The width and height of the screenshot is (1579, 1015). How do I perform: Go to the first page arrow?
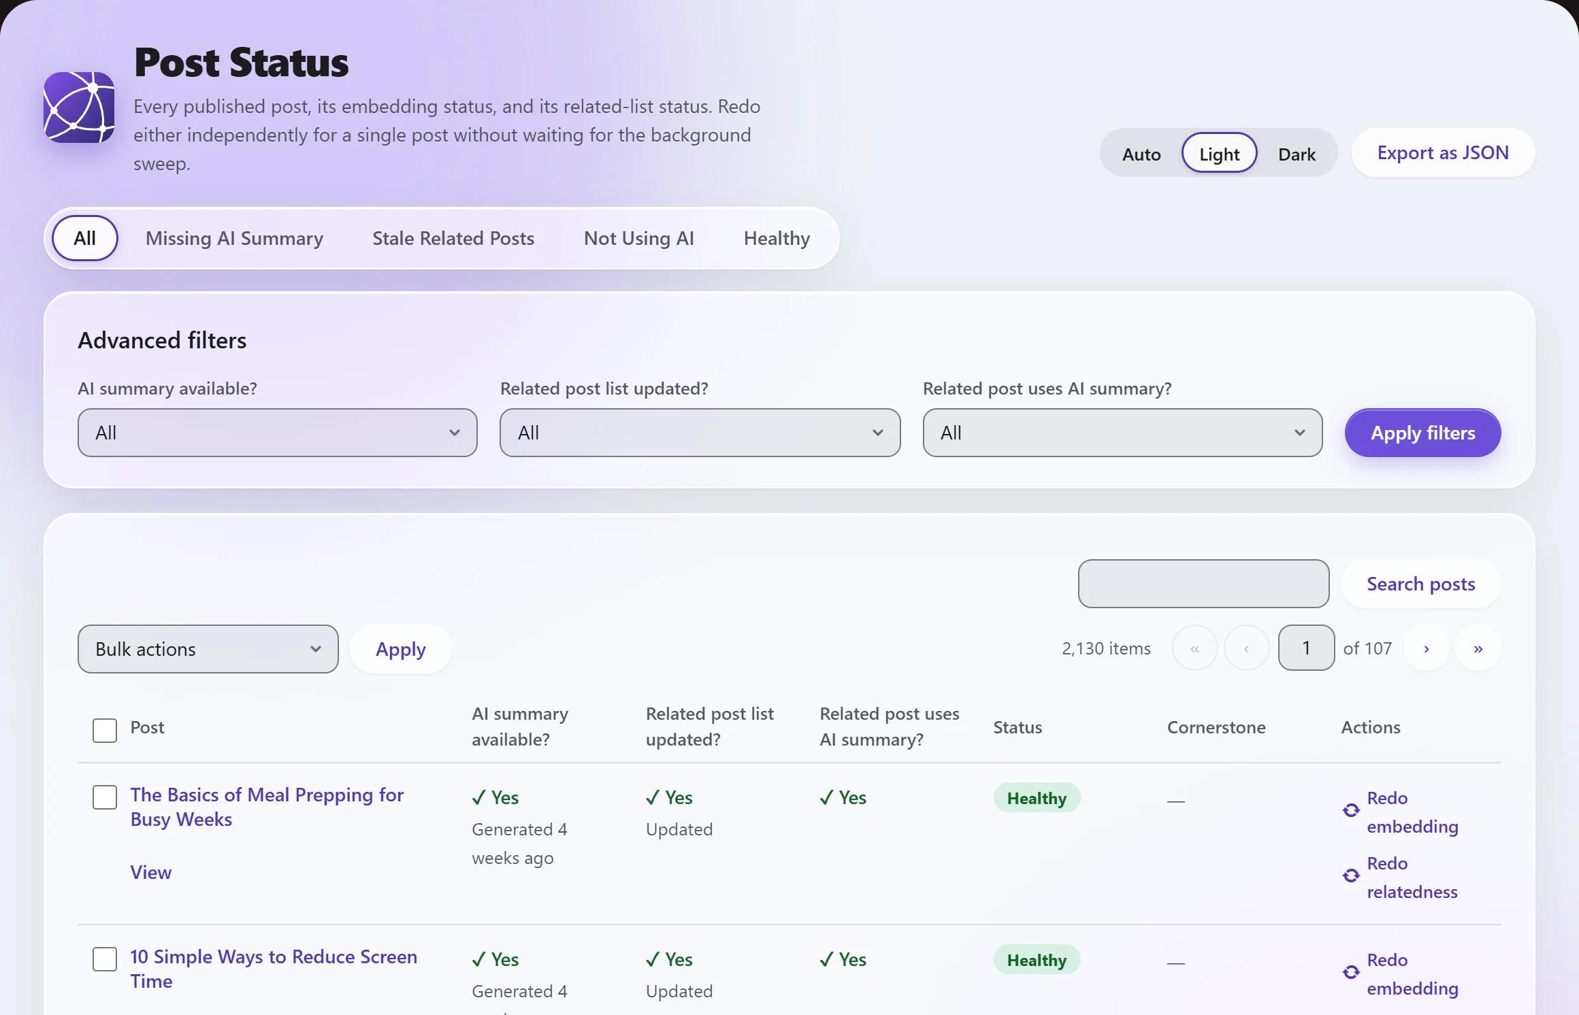click(x=1195, y=648)
